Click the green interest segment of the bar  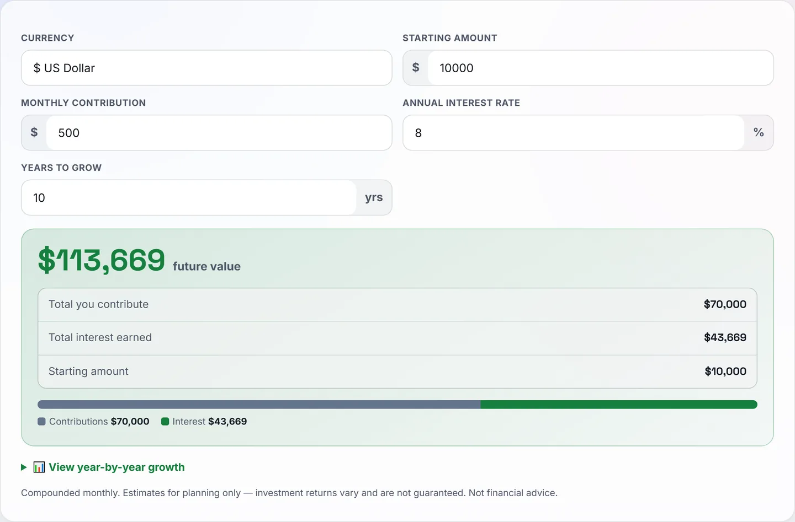[x=619, y=405]
